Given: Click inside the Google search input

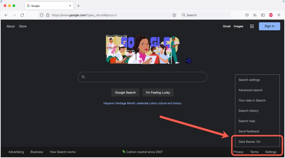Looking at the screenshot, I should tap(142, 77).
